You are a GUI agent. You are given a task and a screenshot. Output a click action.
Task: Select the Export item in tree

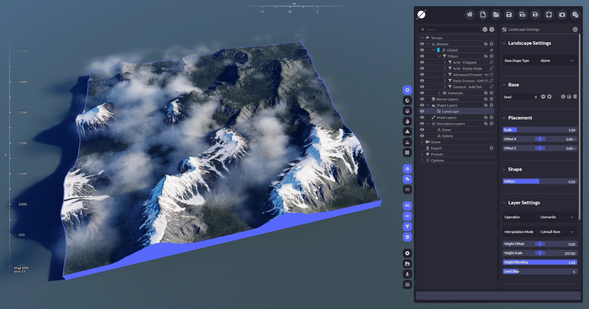(x=436, y=148)
